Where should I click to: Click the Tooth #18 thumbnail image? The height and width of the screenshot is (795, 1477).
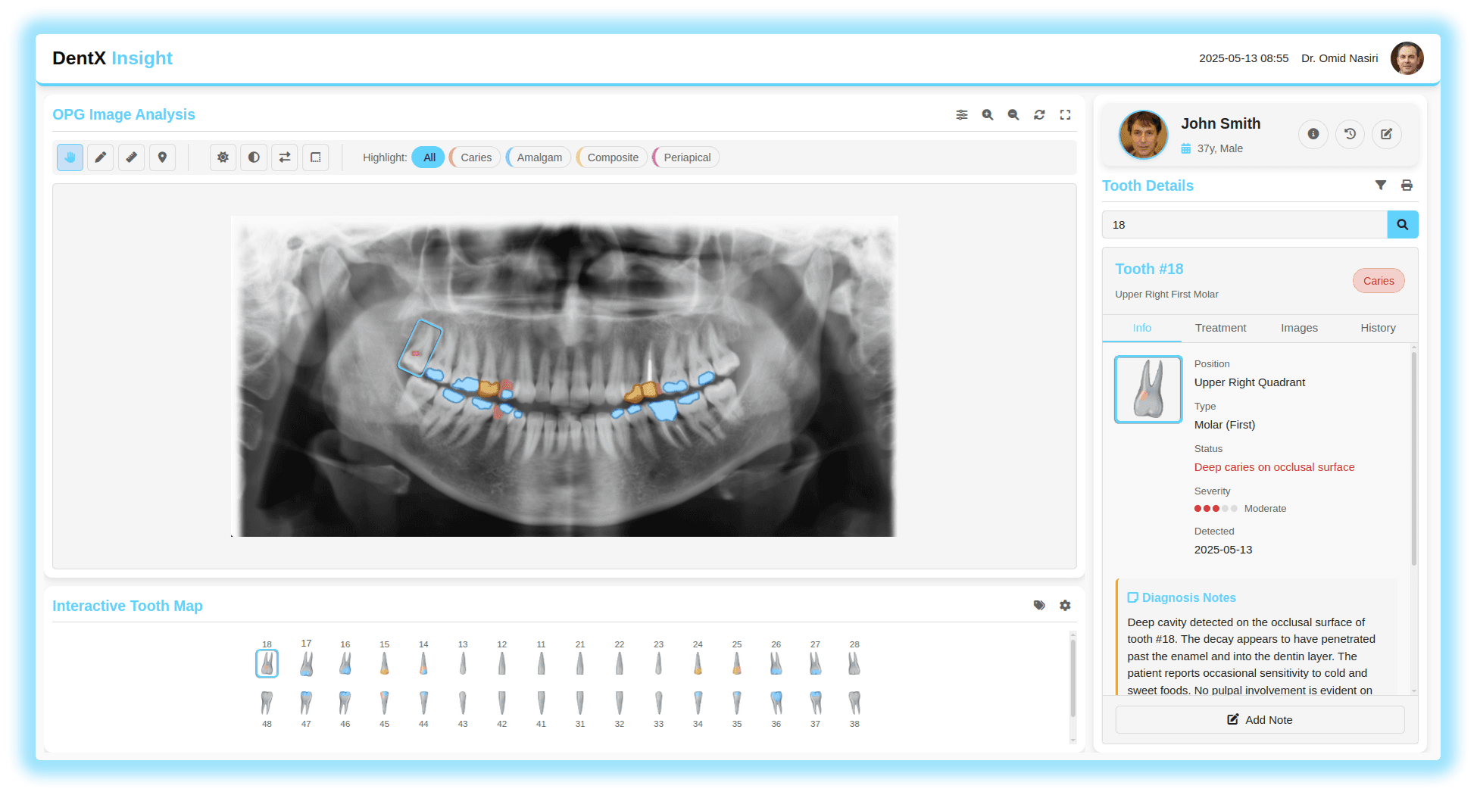click(x=1148, y=389)
